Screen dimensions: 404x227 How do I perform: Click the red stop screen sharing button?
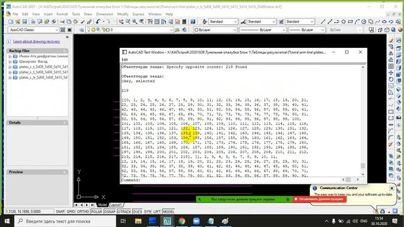click(319, 199)
